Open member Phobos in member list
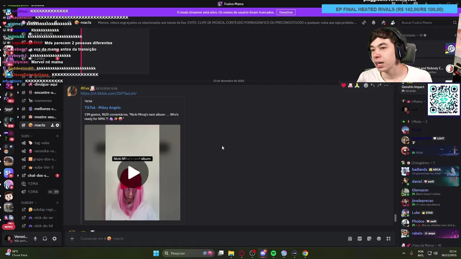Viewport: 461px width, 259px height. tap(429, 223)
